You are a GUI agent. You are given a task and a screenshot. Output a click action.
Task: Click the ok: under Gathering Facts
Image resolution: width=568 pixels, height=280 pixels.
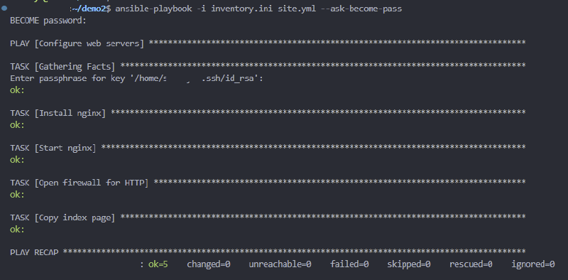[17, 90]
